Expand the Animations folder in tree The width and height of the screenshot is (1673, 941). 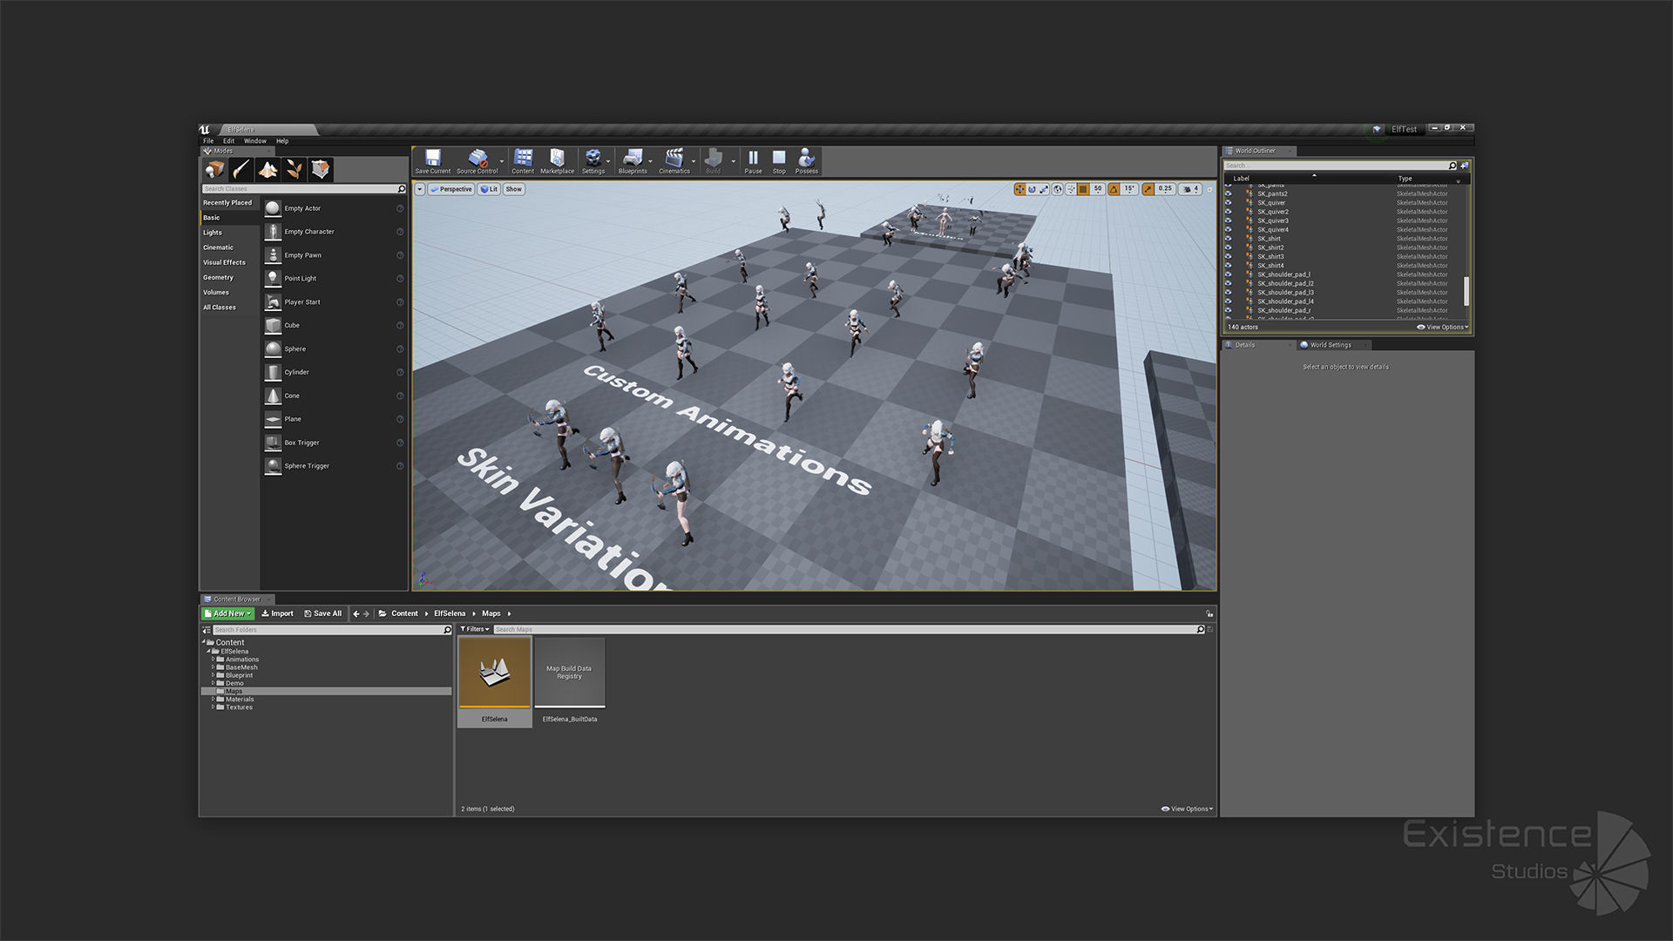tap(213, 660)
